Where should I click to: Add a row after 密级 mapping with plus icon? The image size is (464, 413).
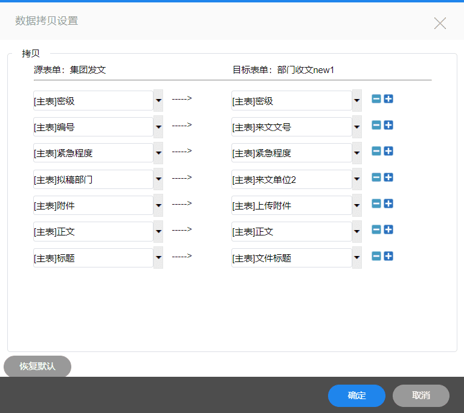click(388, 99)
